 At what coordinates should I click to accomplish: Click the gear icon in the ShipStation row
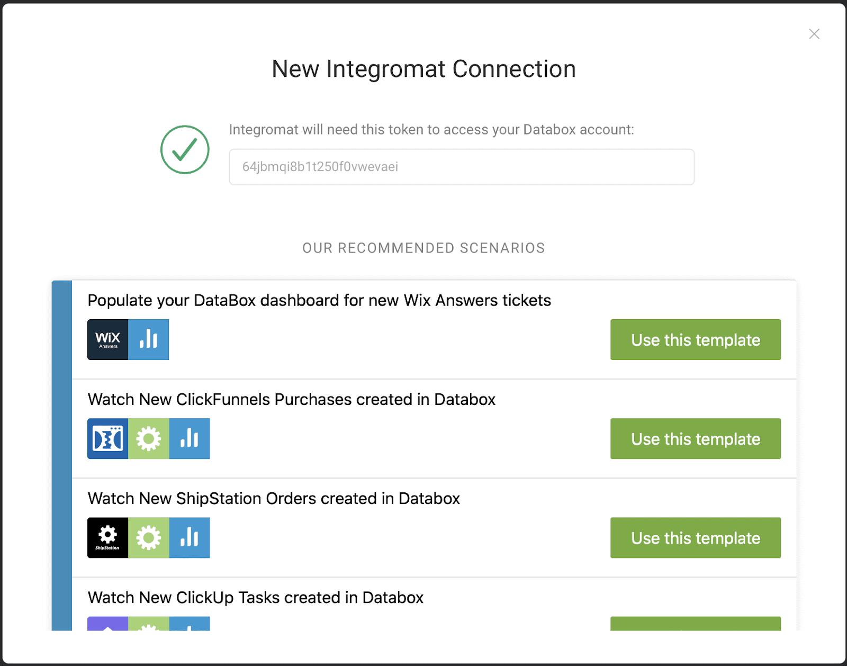point(149,537)
